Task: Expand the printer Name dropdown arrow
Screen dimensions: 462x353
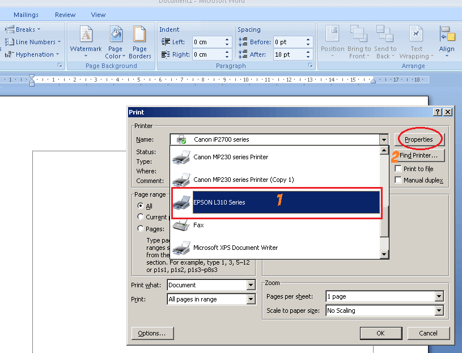Action: tap(384, 139)
